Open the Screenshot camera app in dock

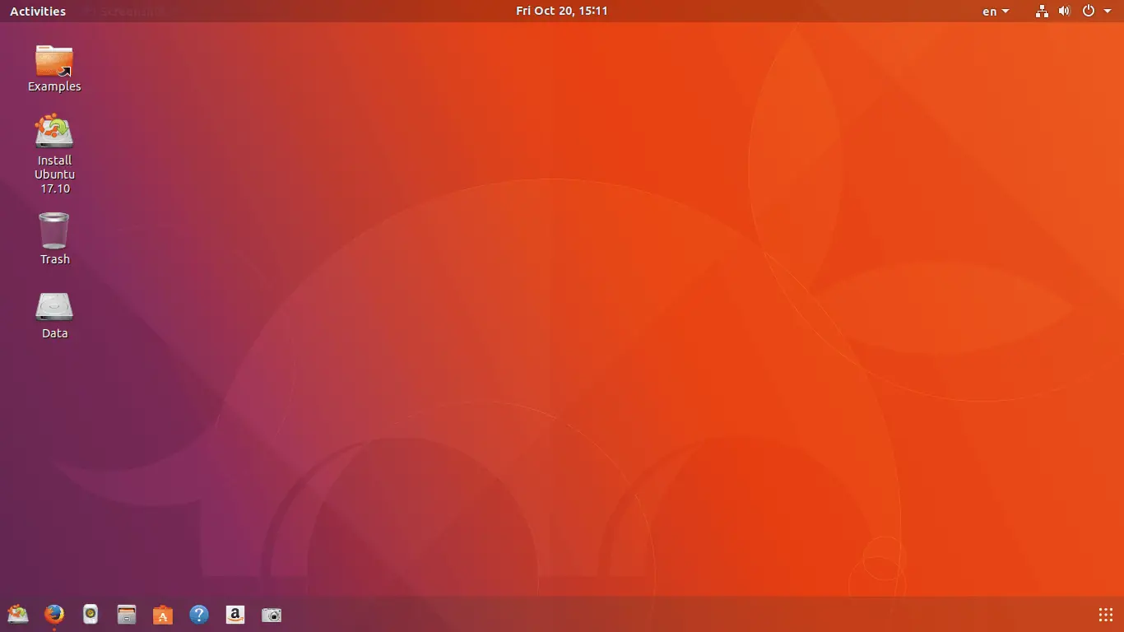pyautogui.click(x=272, y=615)
